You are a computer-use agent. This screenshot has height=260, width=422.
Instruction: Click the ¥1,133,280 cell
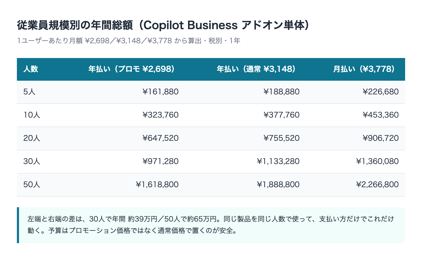(x=278, y=161)
